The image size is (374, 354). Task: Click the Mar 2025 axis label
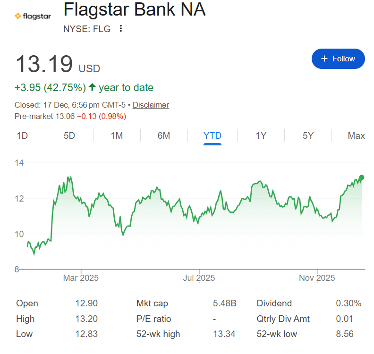coord(81,278)
